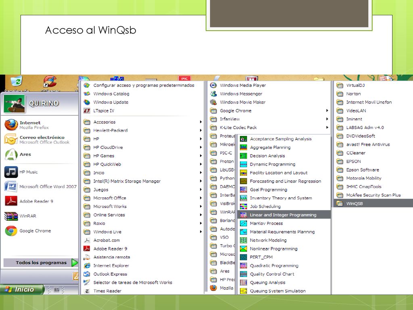Expand K-Lite Codec Pack submenu arrow

327,127
